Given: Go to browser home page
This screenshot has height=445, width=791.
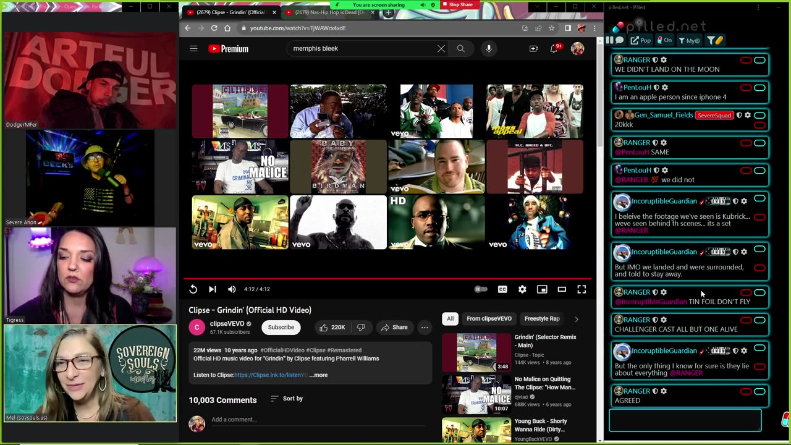Looking at the screenshot, I should point(227,28).
